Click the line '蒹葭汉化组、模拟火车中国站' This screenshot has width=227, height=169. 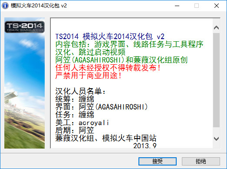click(106, 138)
